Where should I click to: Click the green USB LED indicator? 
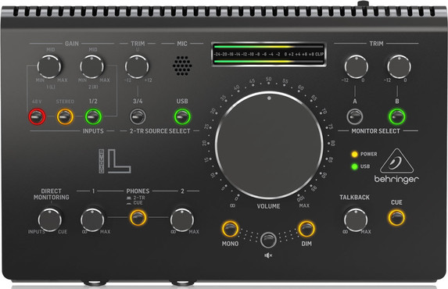355,166
